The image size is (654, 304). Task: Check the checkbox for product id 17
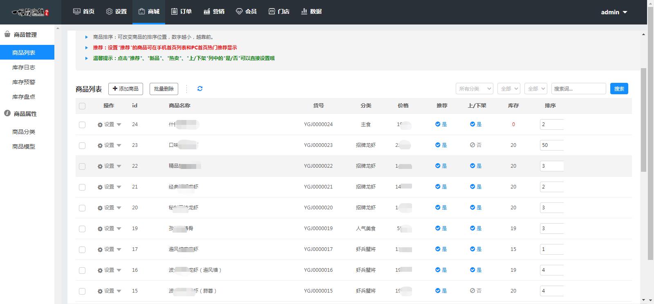click(82, 250)
